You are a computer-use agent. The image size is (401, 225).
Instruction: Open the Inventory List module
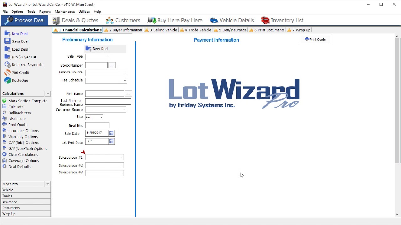282,20
